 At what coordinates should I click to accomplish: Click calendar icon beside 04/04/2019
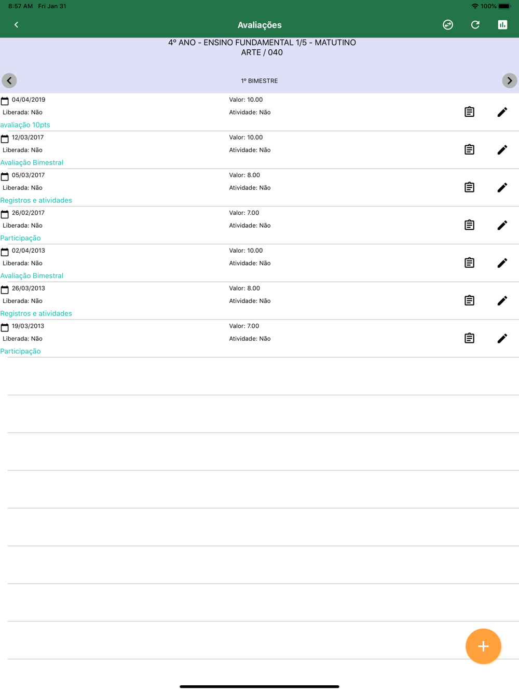[5, 101]
